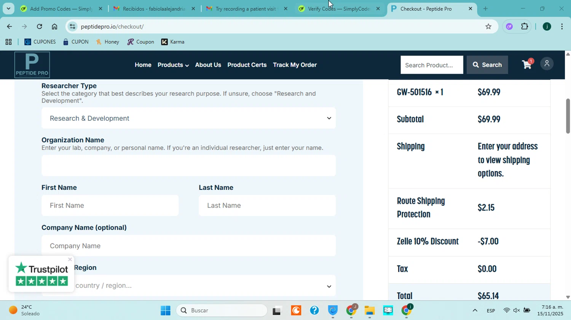Open the CUPONES bookmark
Viewport: 571px width, 320px height.
pyautogui.click(x=40, y=42)
